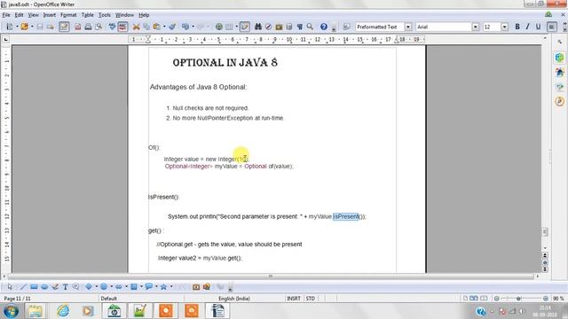Click zoom out minus button
568x319 pixels.
pos(497,299)
